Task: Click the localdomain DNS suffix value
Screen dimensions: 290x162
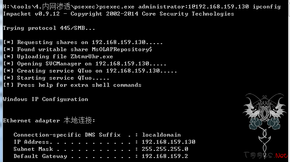Action: [x=161, y=135]
